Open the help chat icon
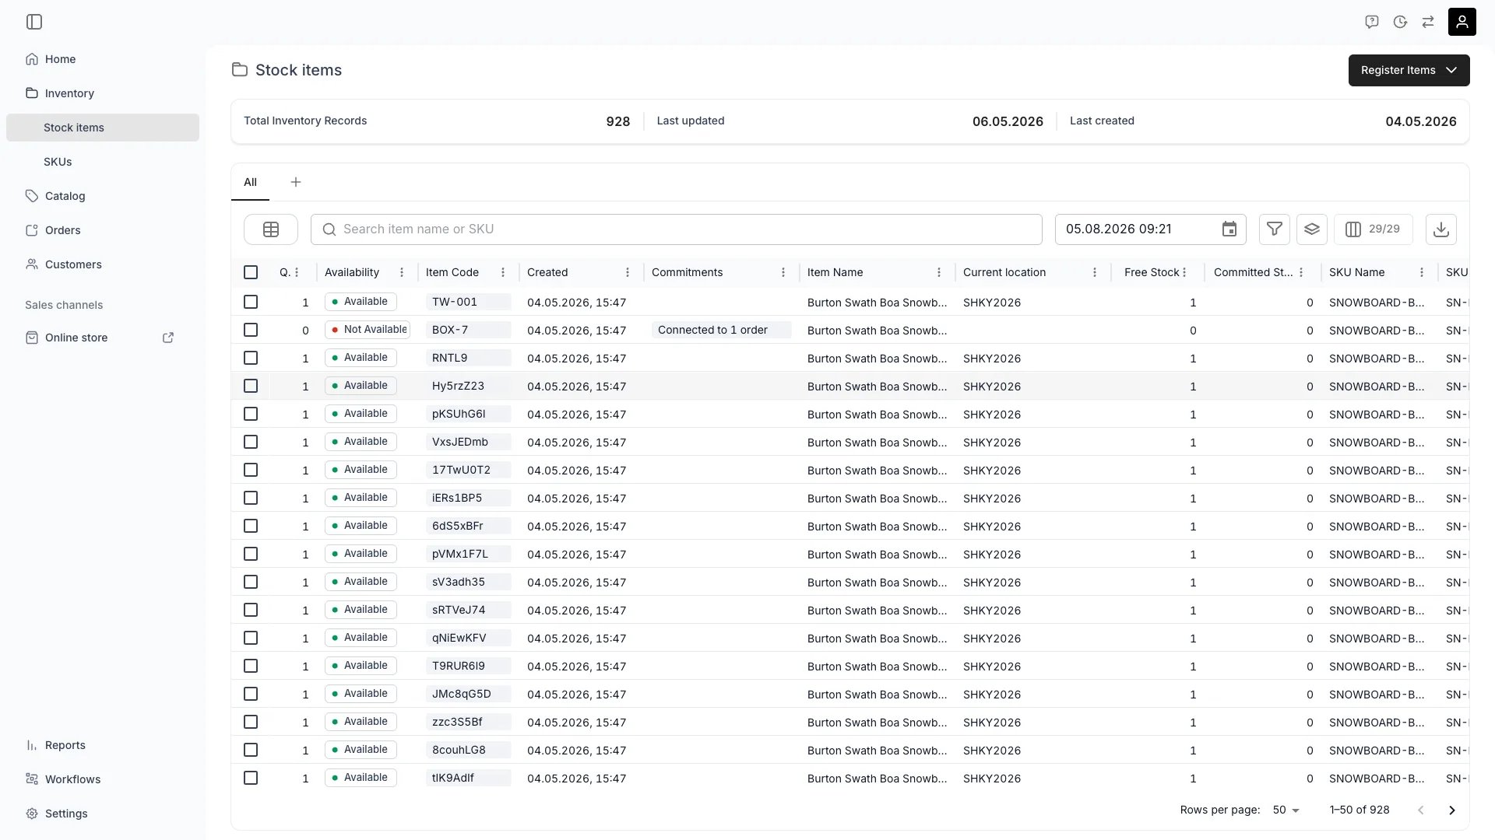Viewport: 1495px width, 840px height. coord(1372,22)
